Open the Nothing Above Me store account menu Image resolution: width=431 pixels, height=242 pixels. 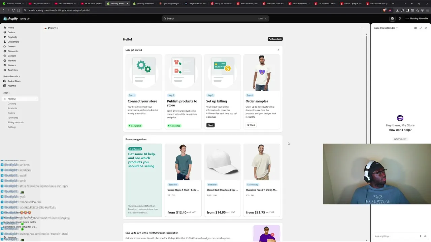pyautogui.click(x=417, y=18)
